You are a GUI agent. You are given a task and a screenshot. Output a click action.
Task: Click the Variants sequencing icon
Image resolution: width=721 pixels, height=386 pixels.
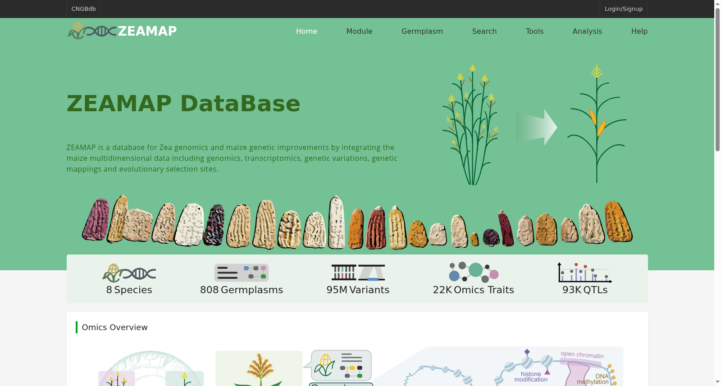(x=358, y=272)
